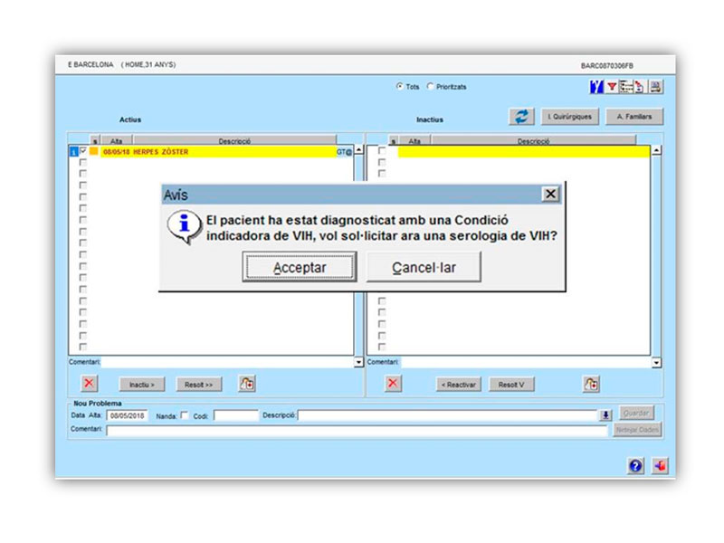This screenshot has width=724, height=543.
Task: Click the printer icon in top toolbar
Action: (655, 87)
